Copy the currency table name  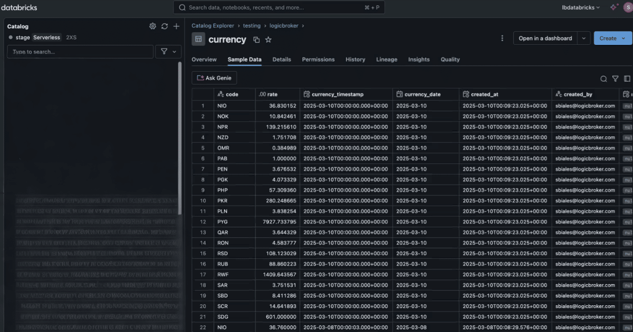click(x=256, y=40)
